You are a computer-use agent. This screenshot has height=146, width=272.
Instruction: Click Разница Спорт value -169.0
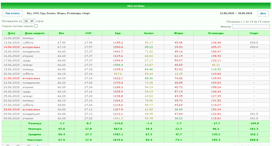pos(254,123)
